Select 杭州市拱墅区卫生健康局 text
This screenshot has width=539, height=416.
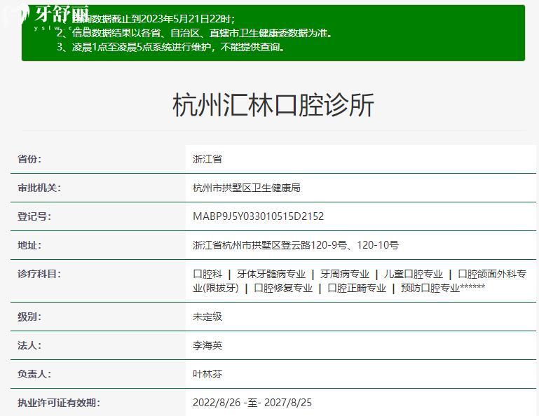point(247,188)
